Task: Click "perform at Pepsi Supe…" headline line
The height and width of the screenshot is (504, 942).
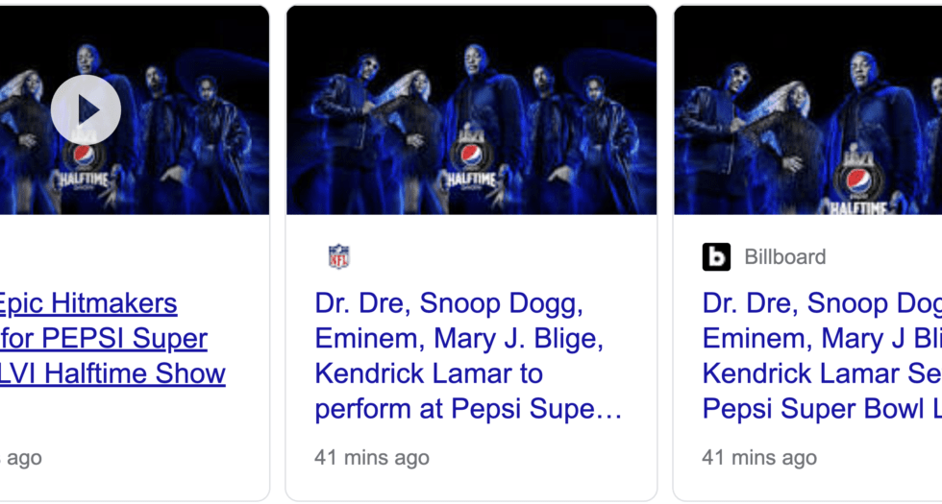Action: (468, 409)
